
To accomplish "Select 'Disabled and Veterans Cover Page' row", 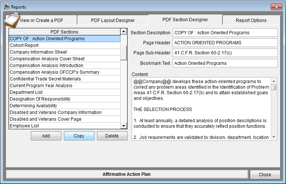I will click(x=64, y=119).
